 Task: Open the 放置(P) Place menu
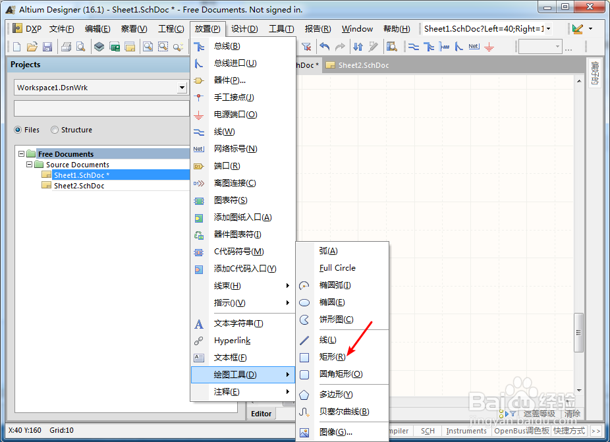208,29
